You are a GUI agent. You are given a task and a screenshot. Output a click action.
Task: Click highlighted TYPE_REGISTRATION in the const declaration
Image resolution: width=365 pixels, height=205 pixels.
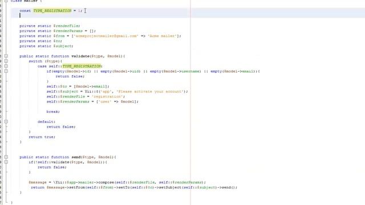coord(52,11)
